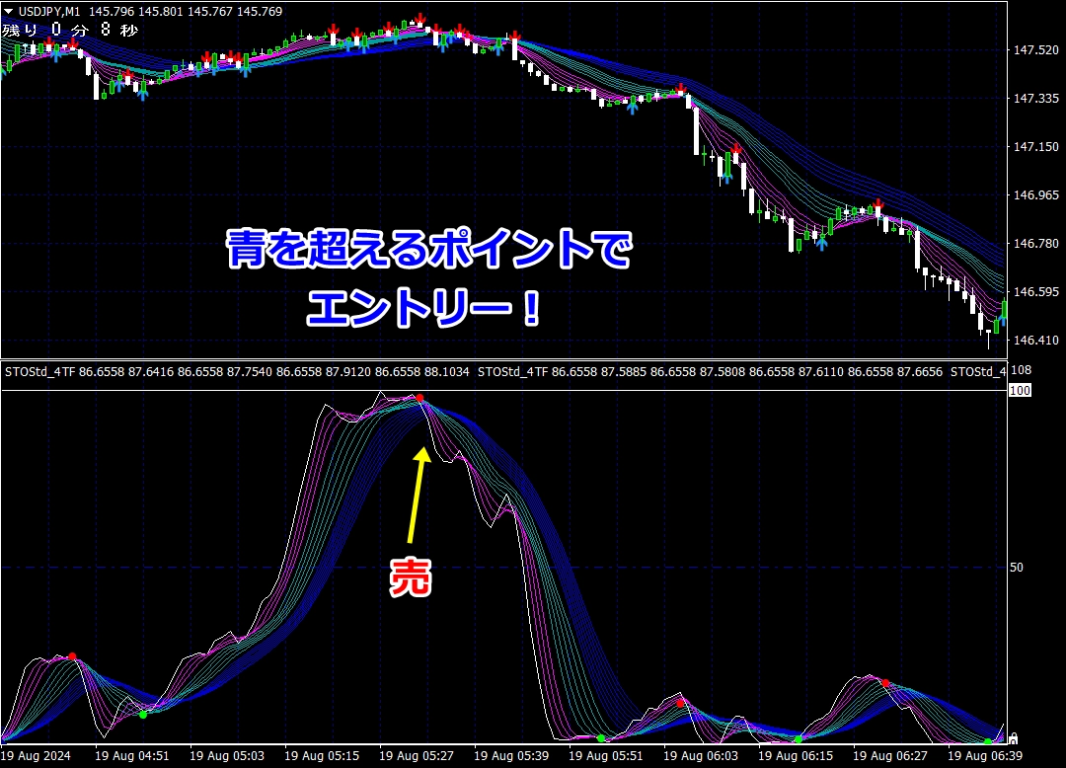This screenshot has height=768, width=1066.
Task: Select the green dot above 19 Aug 04:51
Action: (x=142, y=714)
